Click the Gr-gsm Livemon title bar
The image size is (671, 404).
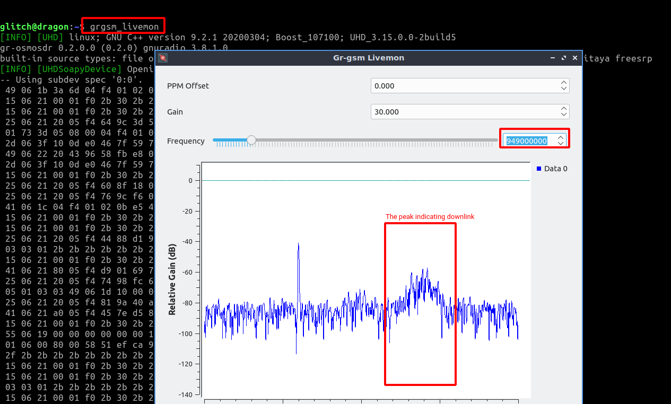pyautogui.click(x=368, y=58)
